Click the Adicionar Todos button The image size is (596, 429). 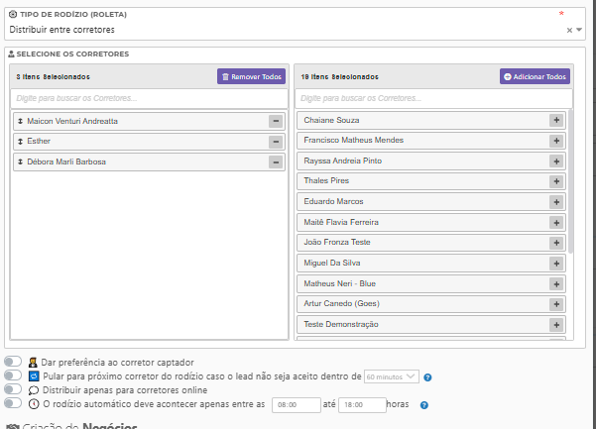point(535,76)
